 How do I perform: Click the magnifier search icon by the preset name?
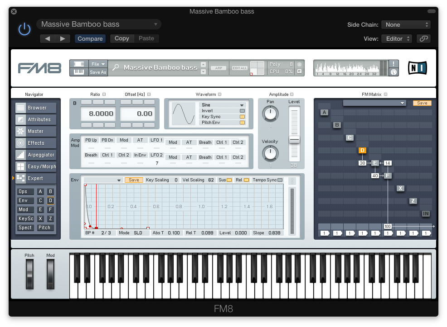coord(116,67)
